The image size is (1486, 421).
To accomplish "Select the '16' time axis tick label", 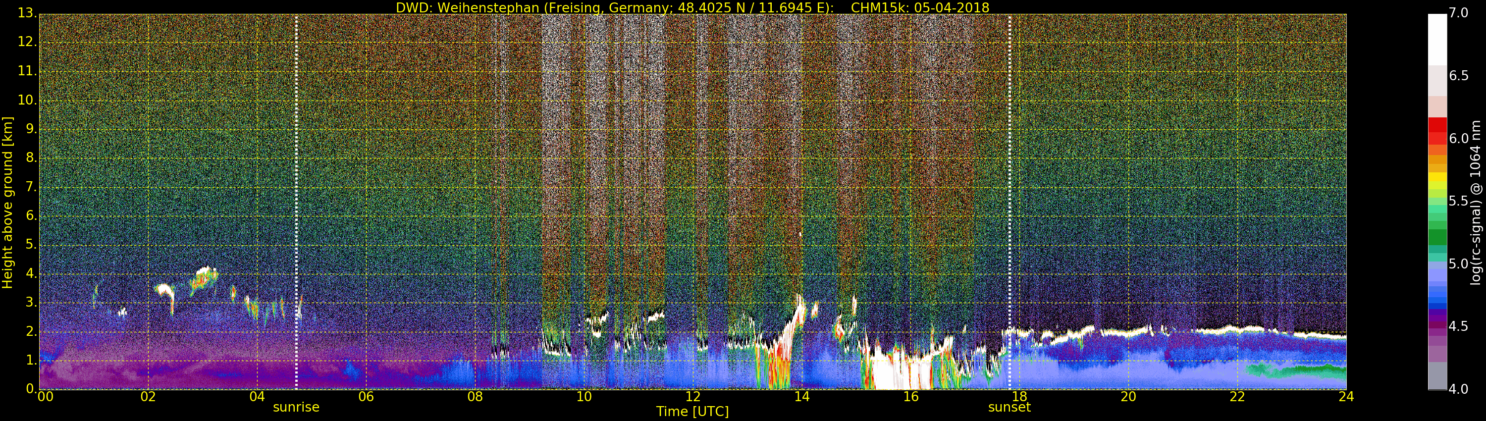I will (911, 397).
